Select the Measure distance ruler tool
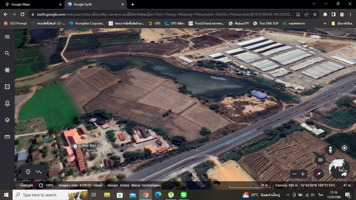Viewport: 356px width, 200px height. click(x=7, y=137)
